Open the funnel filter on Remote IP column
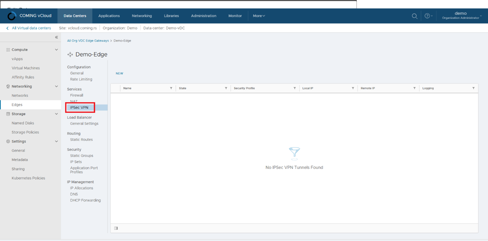This screenshot has width=488, height=241. [415, 88]
